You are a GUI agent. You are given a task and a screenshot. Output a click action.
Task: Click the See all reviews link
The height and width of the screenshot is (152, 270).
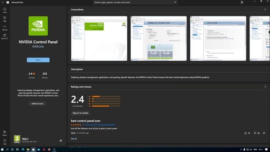(74, 138)
